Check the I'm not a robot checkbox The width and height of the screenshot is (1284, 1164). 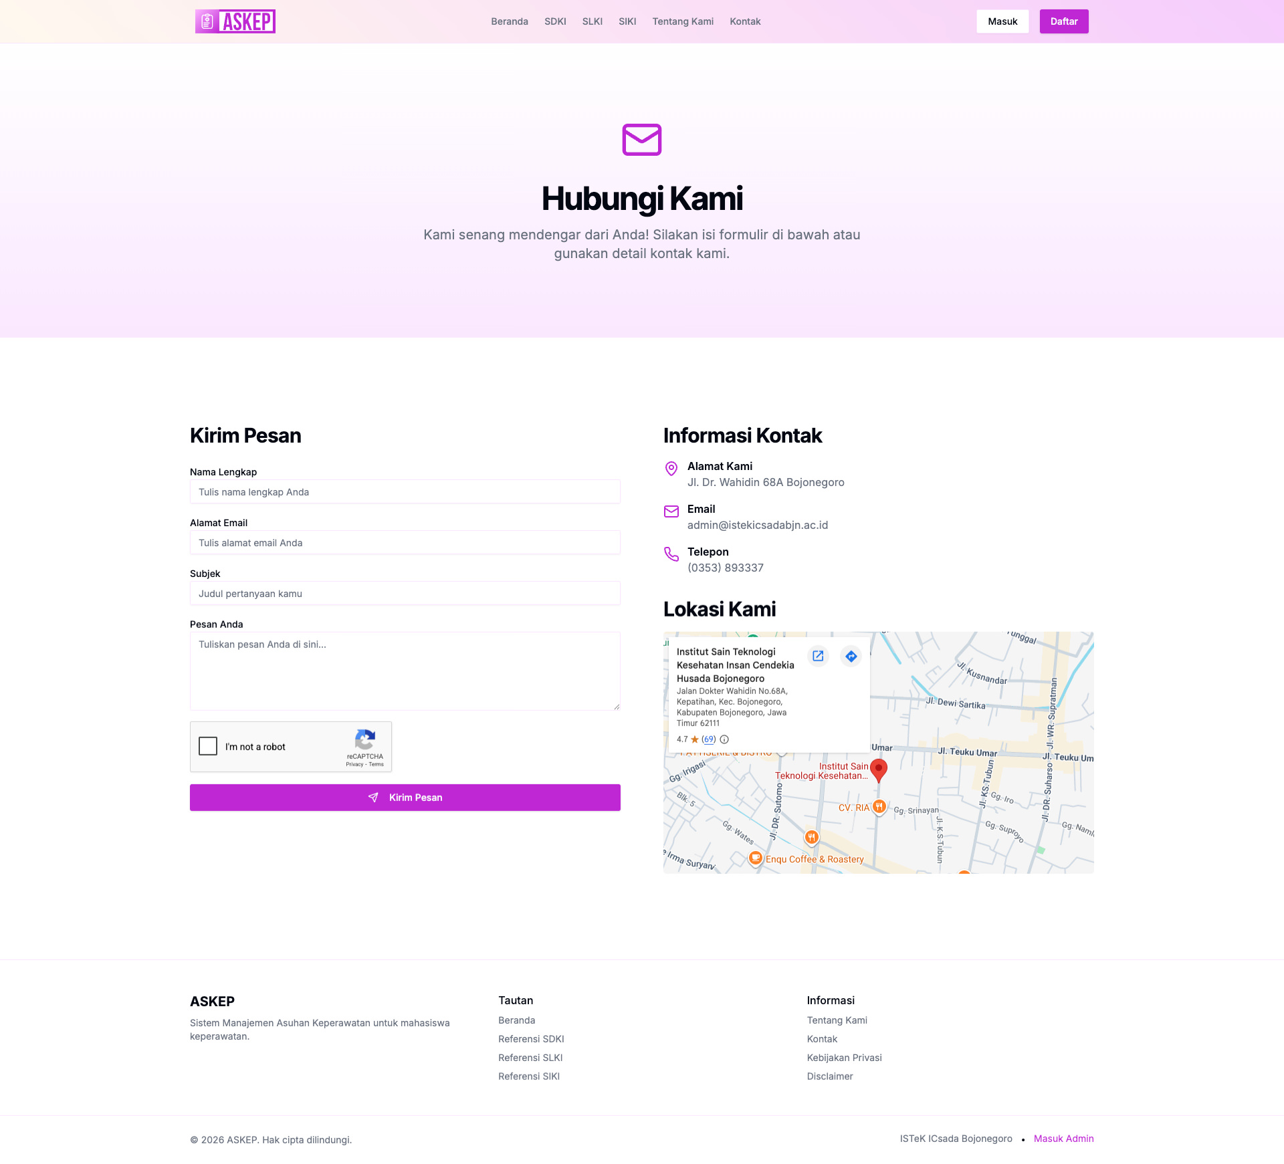pos(208,746)
